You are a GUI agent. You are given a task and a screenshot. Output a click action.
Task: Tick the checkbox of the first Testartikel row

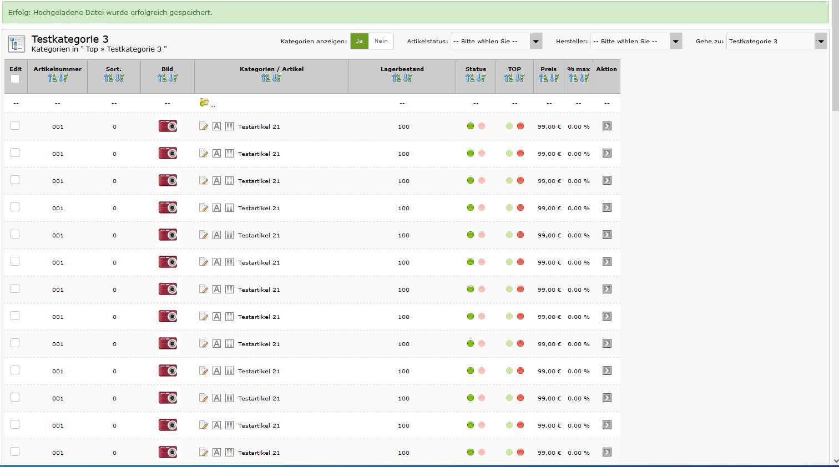(x=15, y=125)
